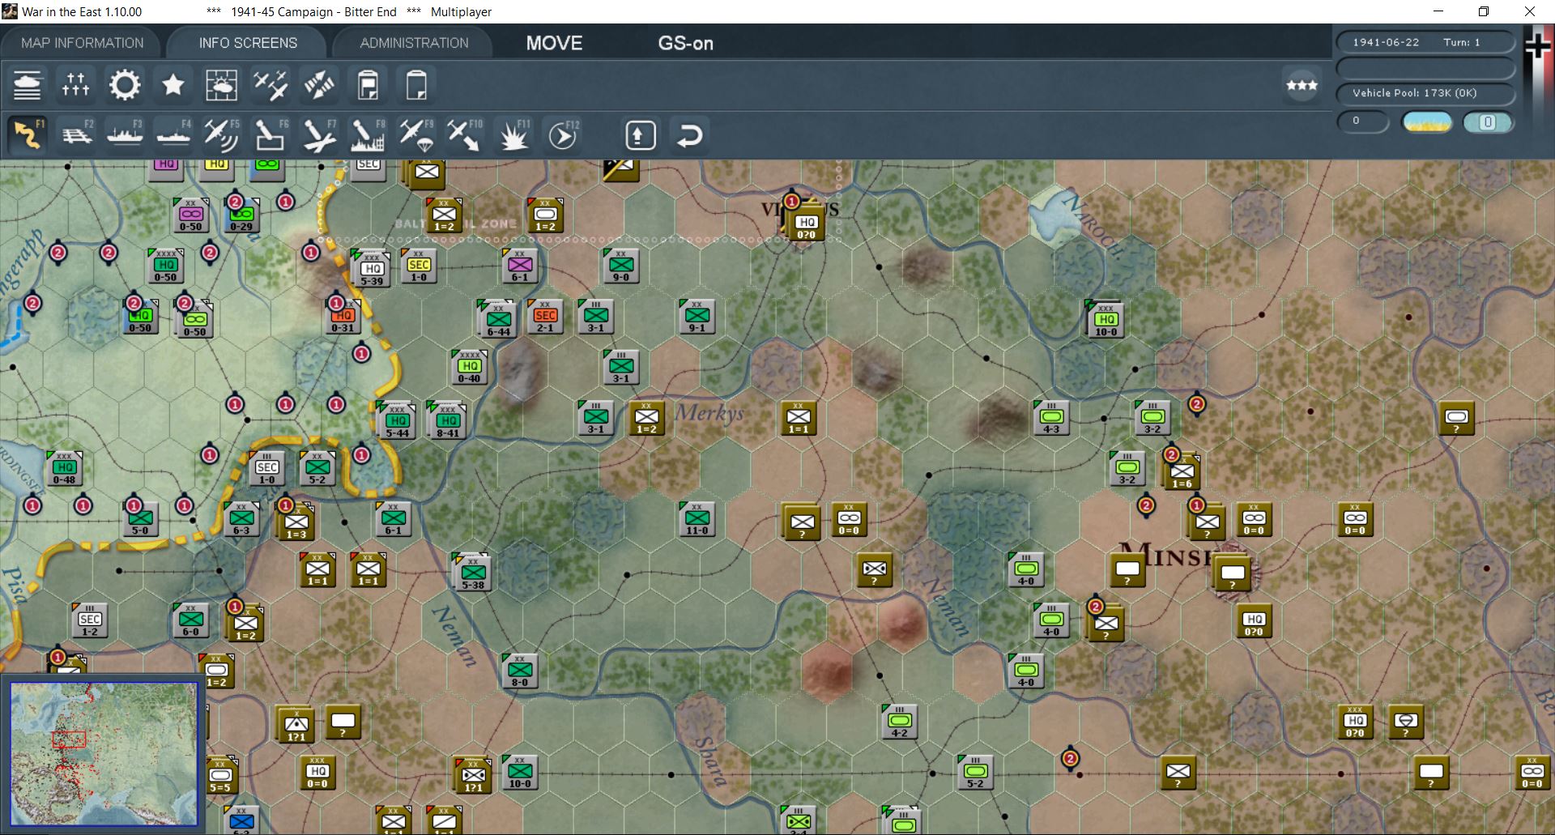Switch to the MAP INFORMATION tab

tap(82, 43)
